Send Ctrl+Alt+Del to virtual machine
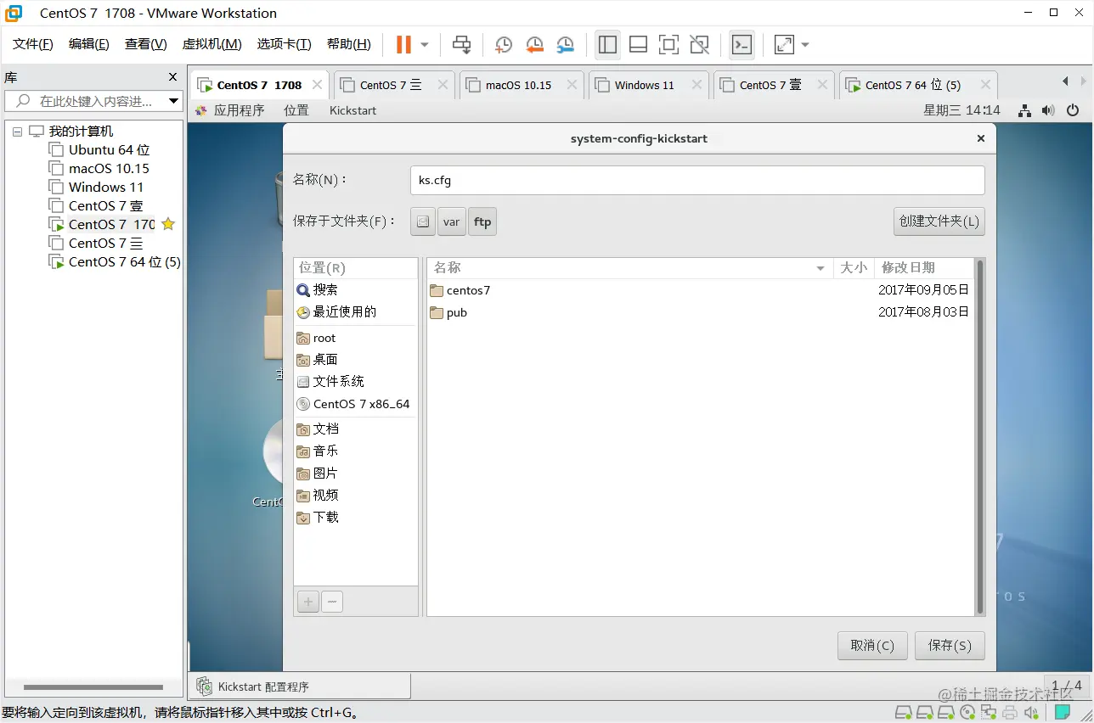This screenshot has height=723, width=1094. click(461, 44)
